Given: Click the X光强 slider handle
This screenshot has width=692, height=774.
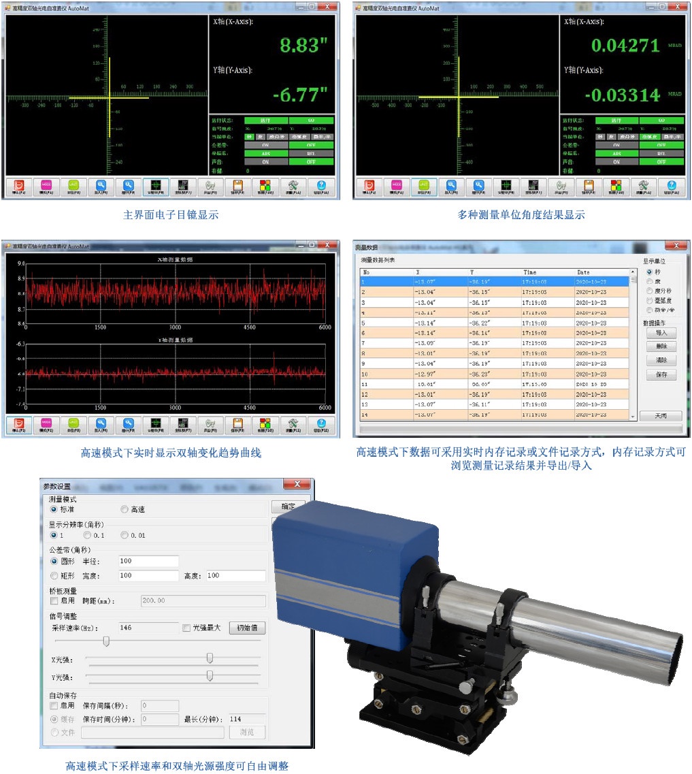Looking at the screenshot, I should click(x=210, y=658).
